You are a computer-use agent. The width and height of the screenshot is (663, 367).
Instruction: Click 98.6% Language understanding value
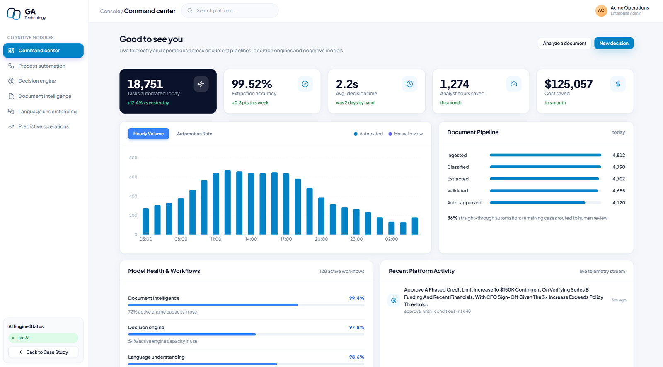click(356, 357)
